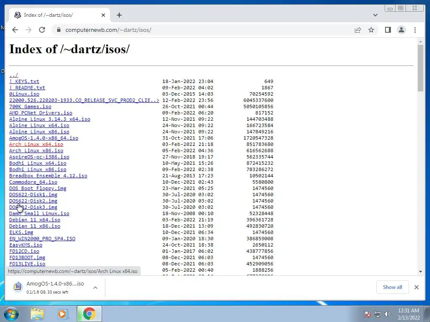Click the lock icon in address bar

click(x=58, y=30)
